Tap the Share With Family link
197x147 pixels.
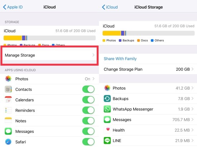click(x=120, y=59)
